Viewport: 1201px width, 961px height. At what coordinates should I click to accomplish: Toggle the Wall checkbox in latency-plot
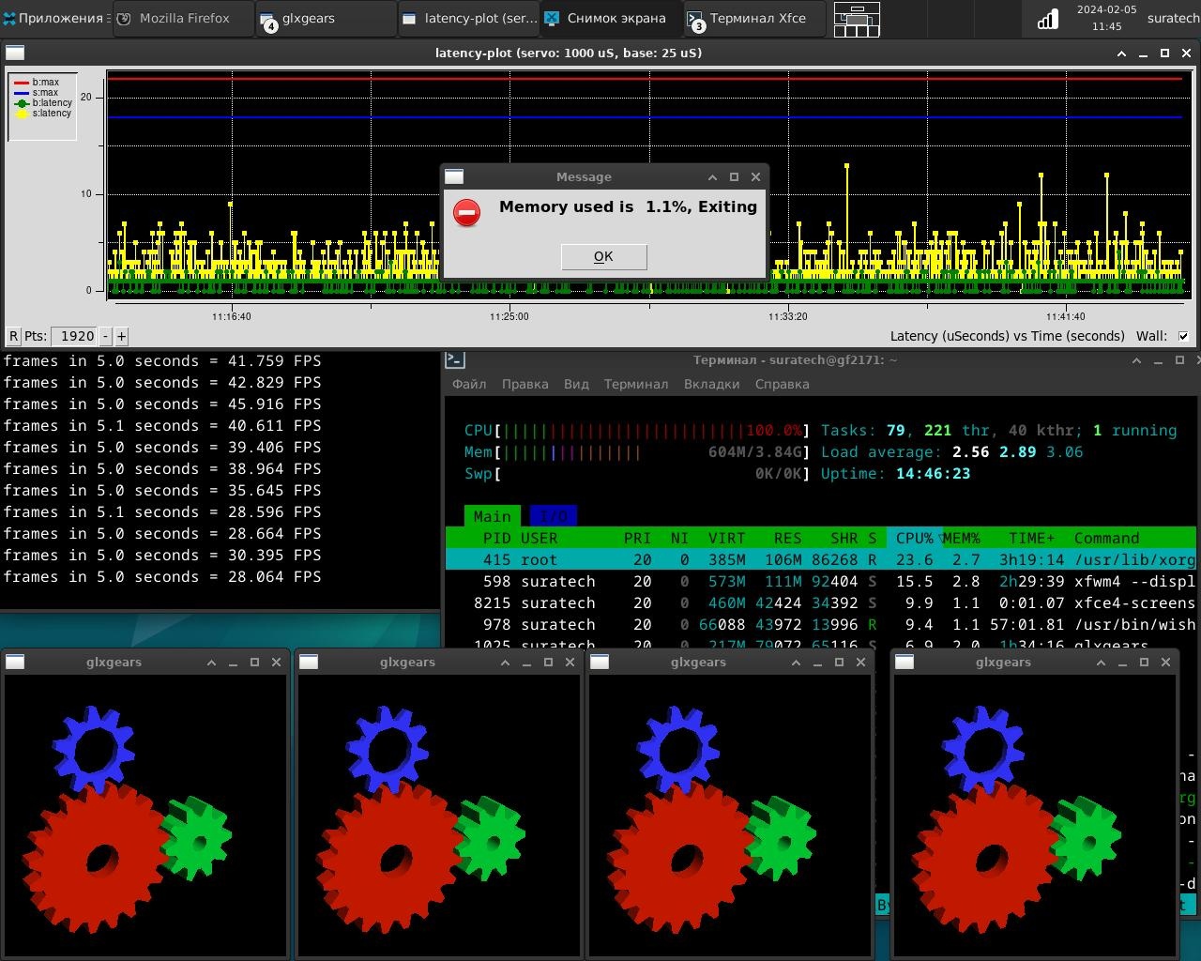1183,336
